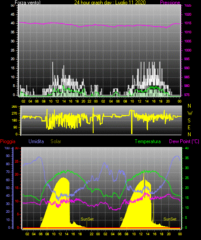Click '995' on the pressure axis
Viewport: 201px width, 240px height.
pyautogui.click(x=187, y=59)
